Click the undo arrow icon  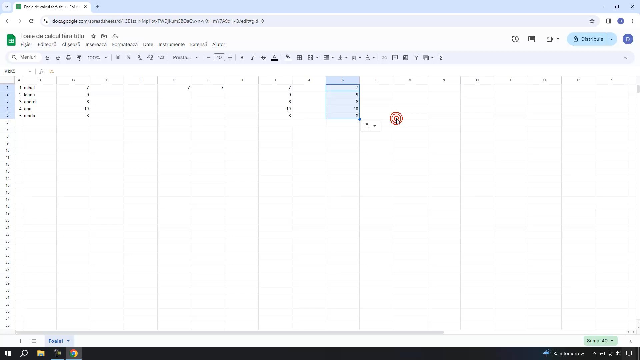[47, 58]
